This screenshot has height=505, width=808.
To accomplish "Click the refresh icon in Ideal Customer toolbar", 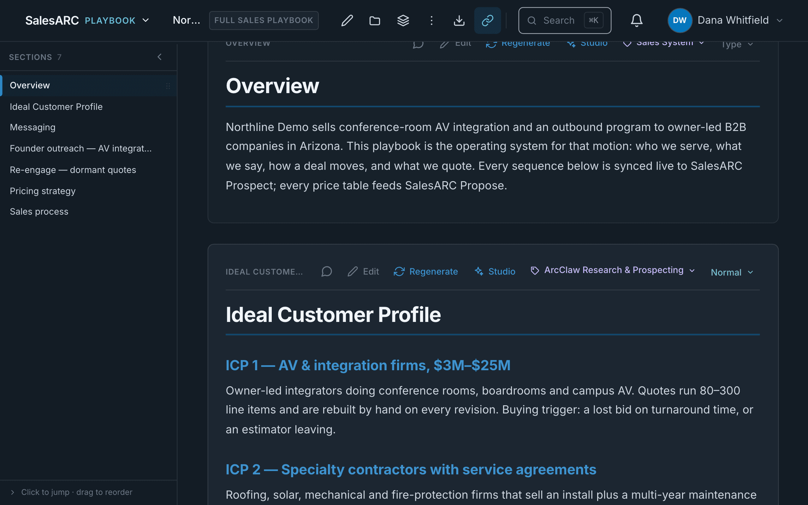I will [399, 271].
